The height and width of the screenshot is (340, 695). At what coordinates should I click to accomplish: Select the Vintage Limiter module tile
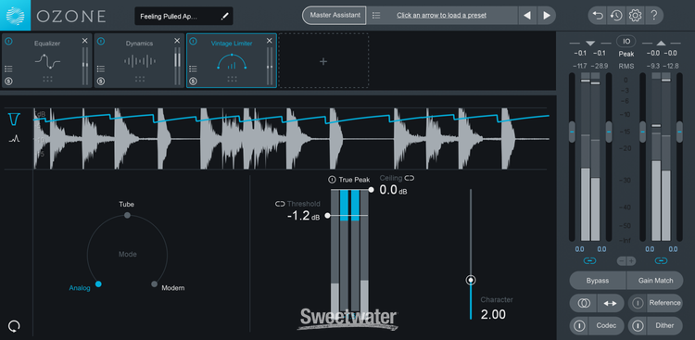pyautogui.click(x=232, y=61)
